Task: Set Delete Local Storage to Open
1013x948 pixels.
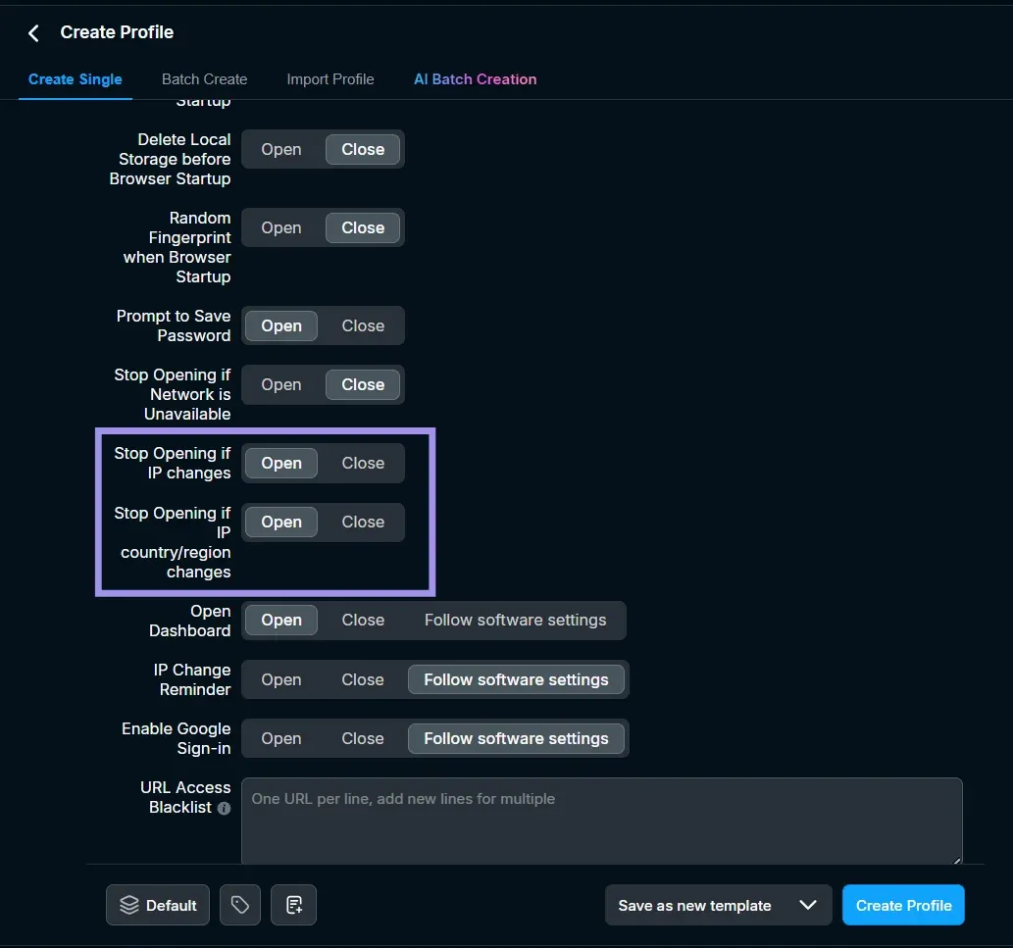Action: point(281,149)
